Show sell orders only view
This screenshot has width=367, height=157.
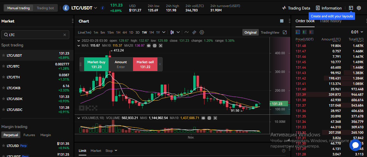311,32
